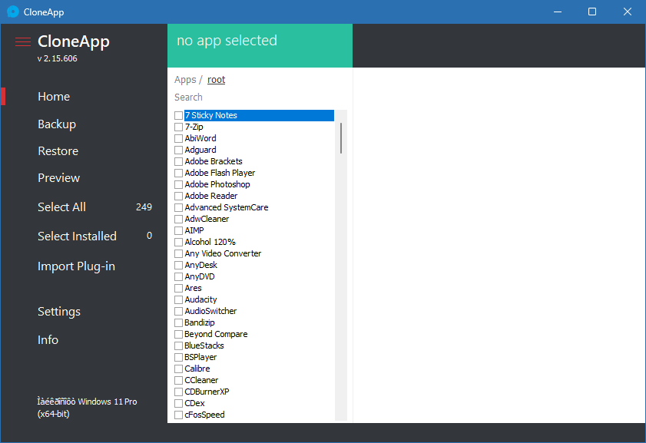Click the 249 apps count
Screen dimensions: 646x443
144,207
